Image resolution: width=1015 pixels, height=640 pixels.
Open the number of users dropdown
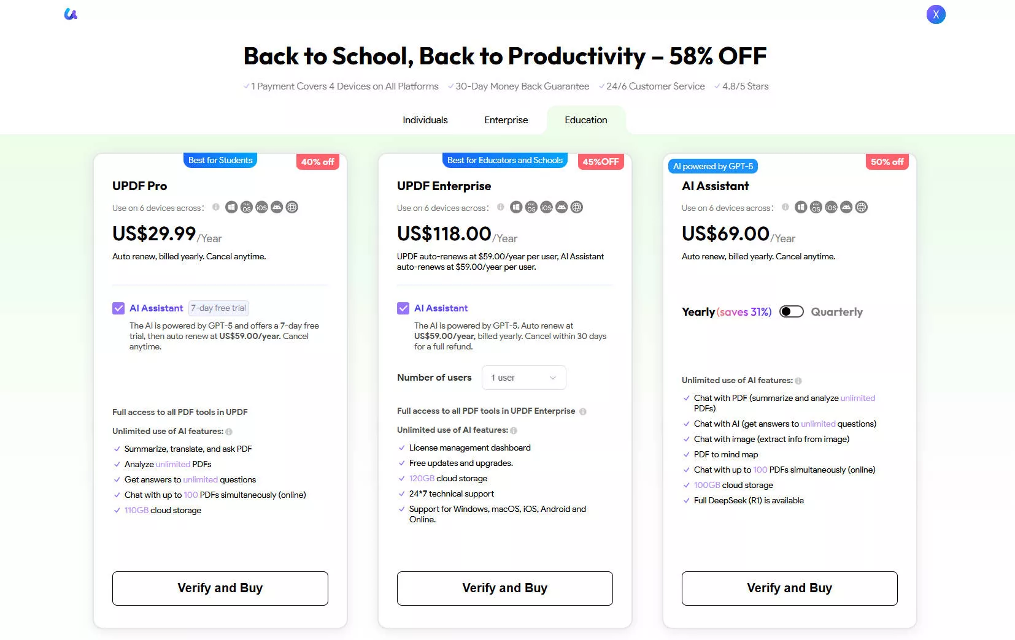click(x=523, y=377)
